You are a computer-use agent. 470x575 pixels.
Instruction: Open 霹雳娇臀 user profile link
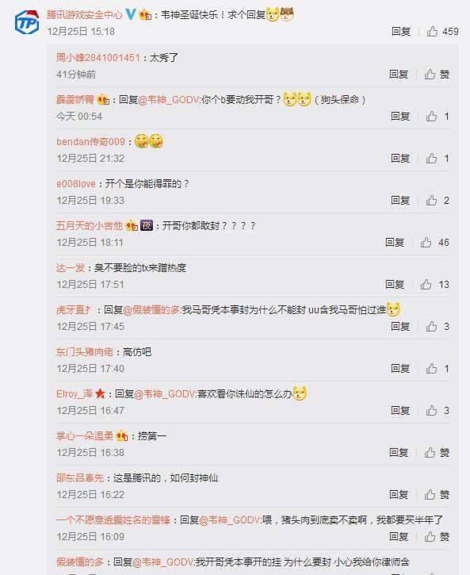coord(75,100)
